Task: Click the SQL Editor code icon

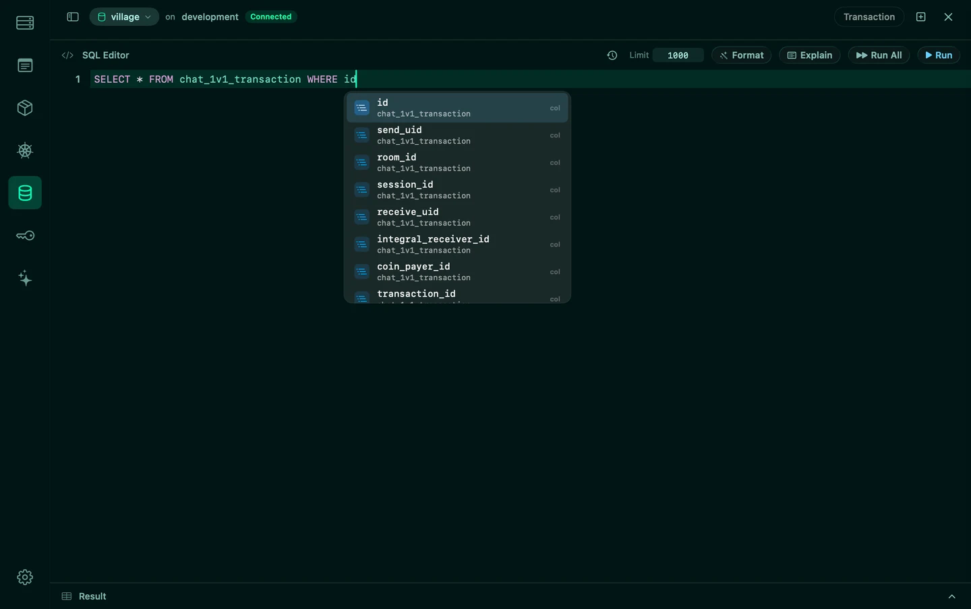Action: point(67,55)
